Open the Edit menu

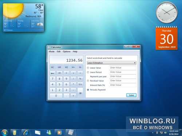[x=59, y=51]
